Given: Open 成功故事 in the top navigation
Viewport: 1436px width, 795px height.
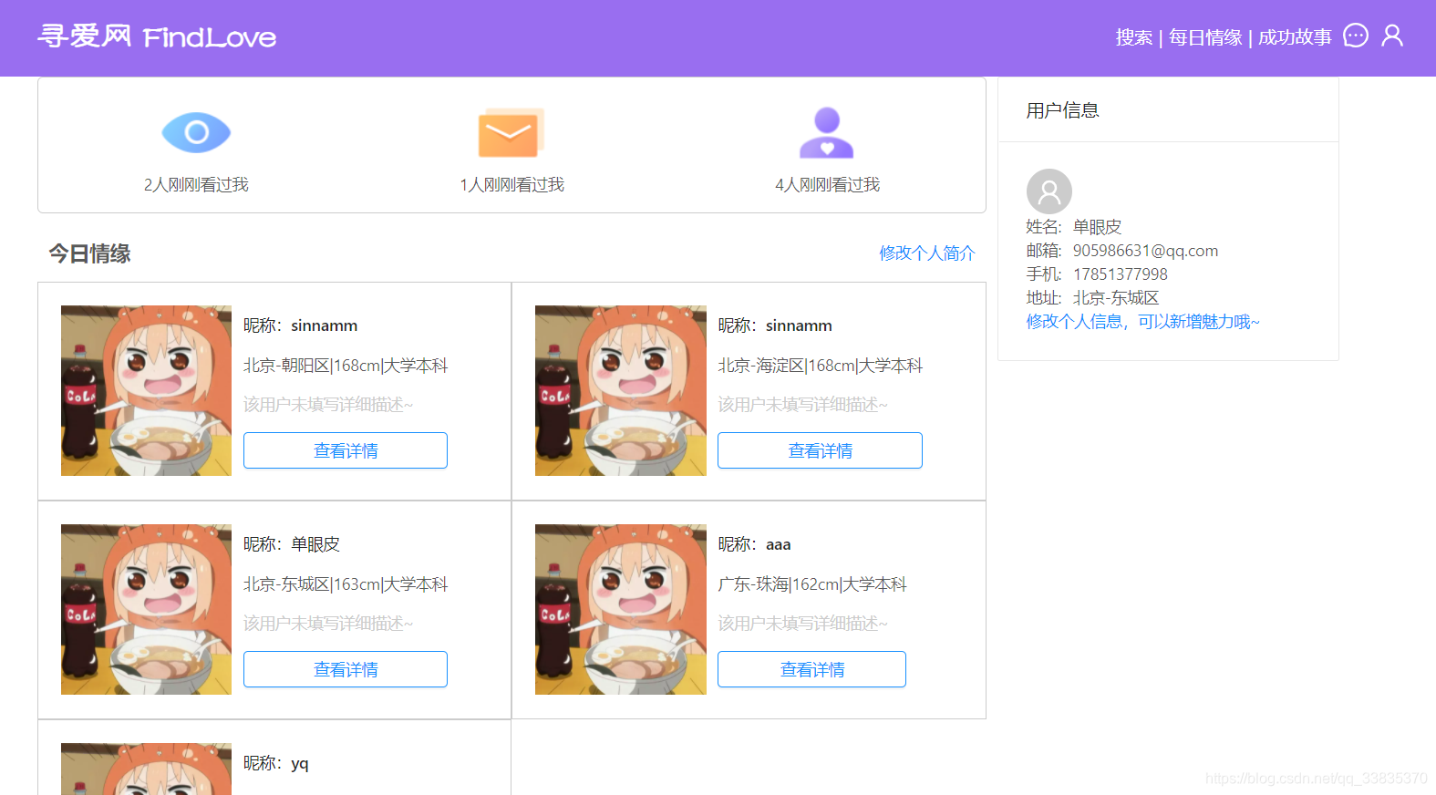Looking at the screenshot, I should 1295,37.
